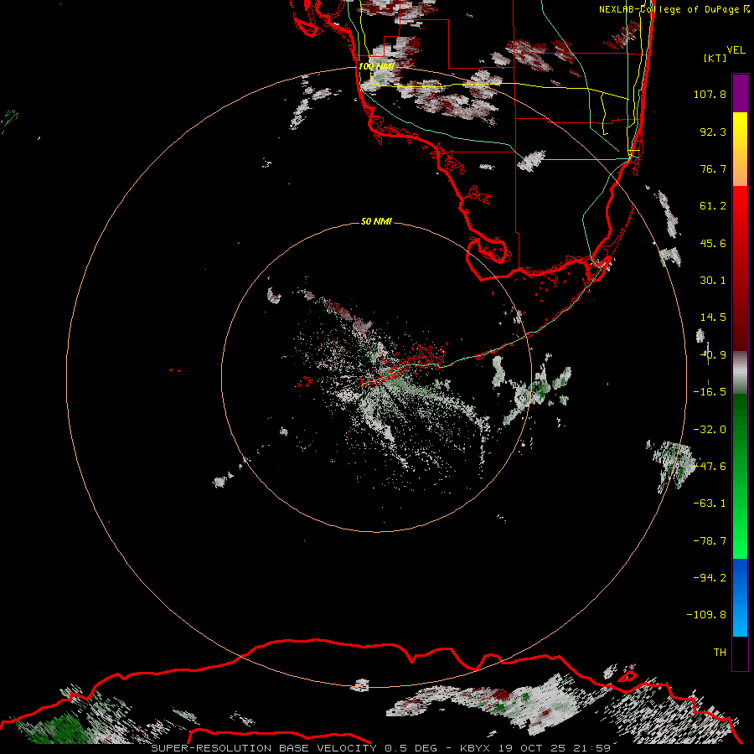Click the 14.5 velocity scale value
This screenshot has width=754, height=754.
pyautogui.click(x=713, y=318)
